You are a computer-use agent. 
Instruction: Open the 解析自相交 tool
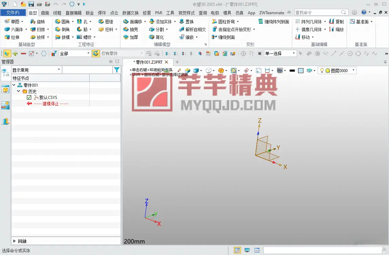pyautogui.click(x=192, y=29)
